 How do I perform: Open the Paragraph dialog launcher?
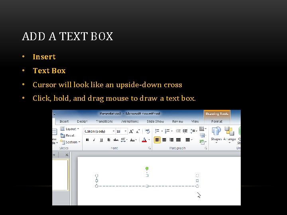pyautogui.click(x=206, y=148)
